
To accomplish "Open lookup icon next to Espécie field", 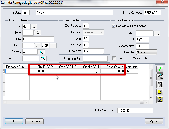I will click(x=34, y=26).
